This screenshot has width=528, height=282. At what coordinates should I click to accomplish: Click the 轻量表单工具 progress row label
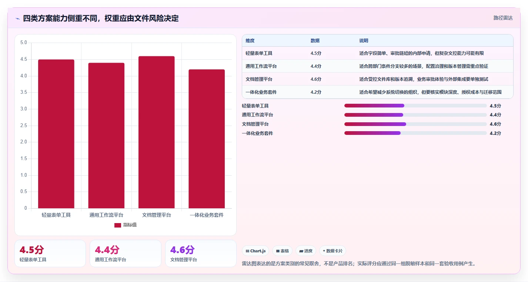click(255, 106)
